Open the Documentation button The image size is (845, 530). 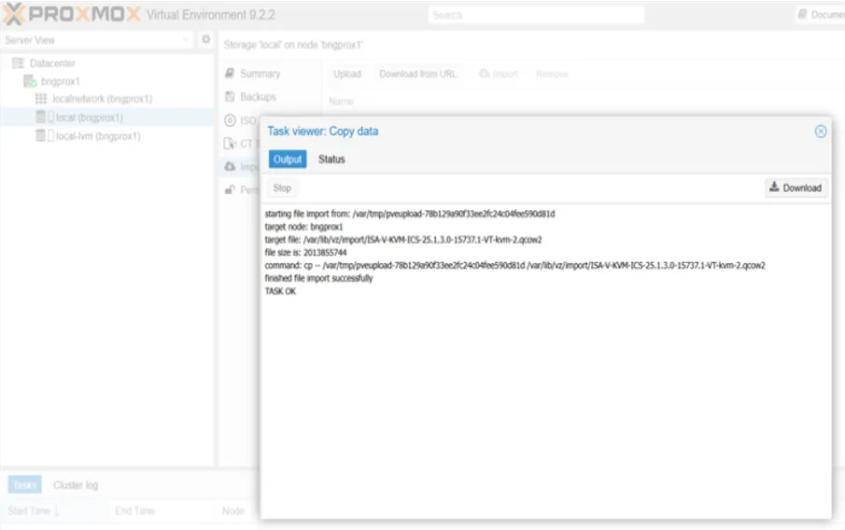[821, 15]
